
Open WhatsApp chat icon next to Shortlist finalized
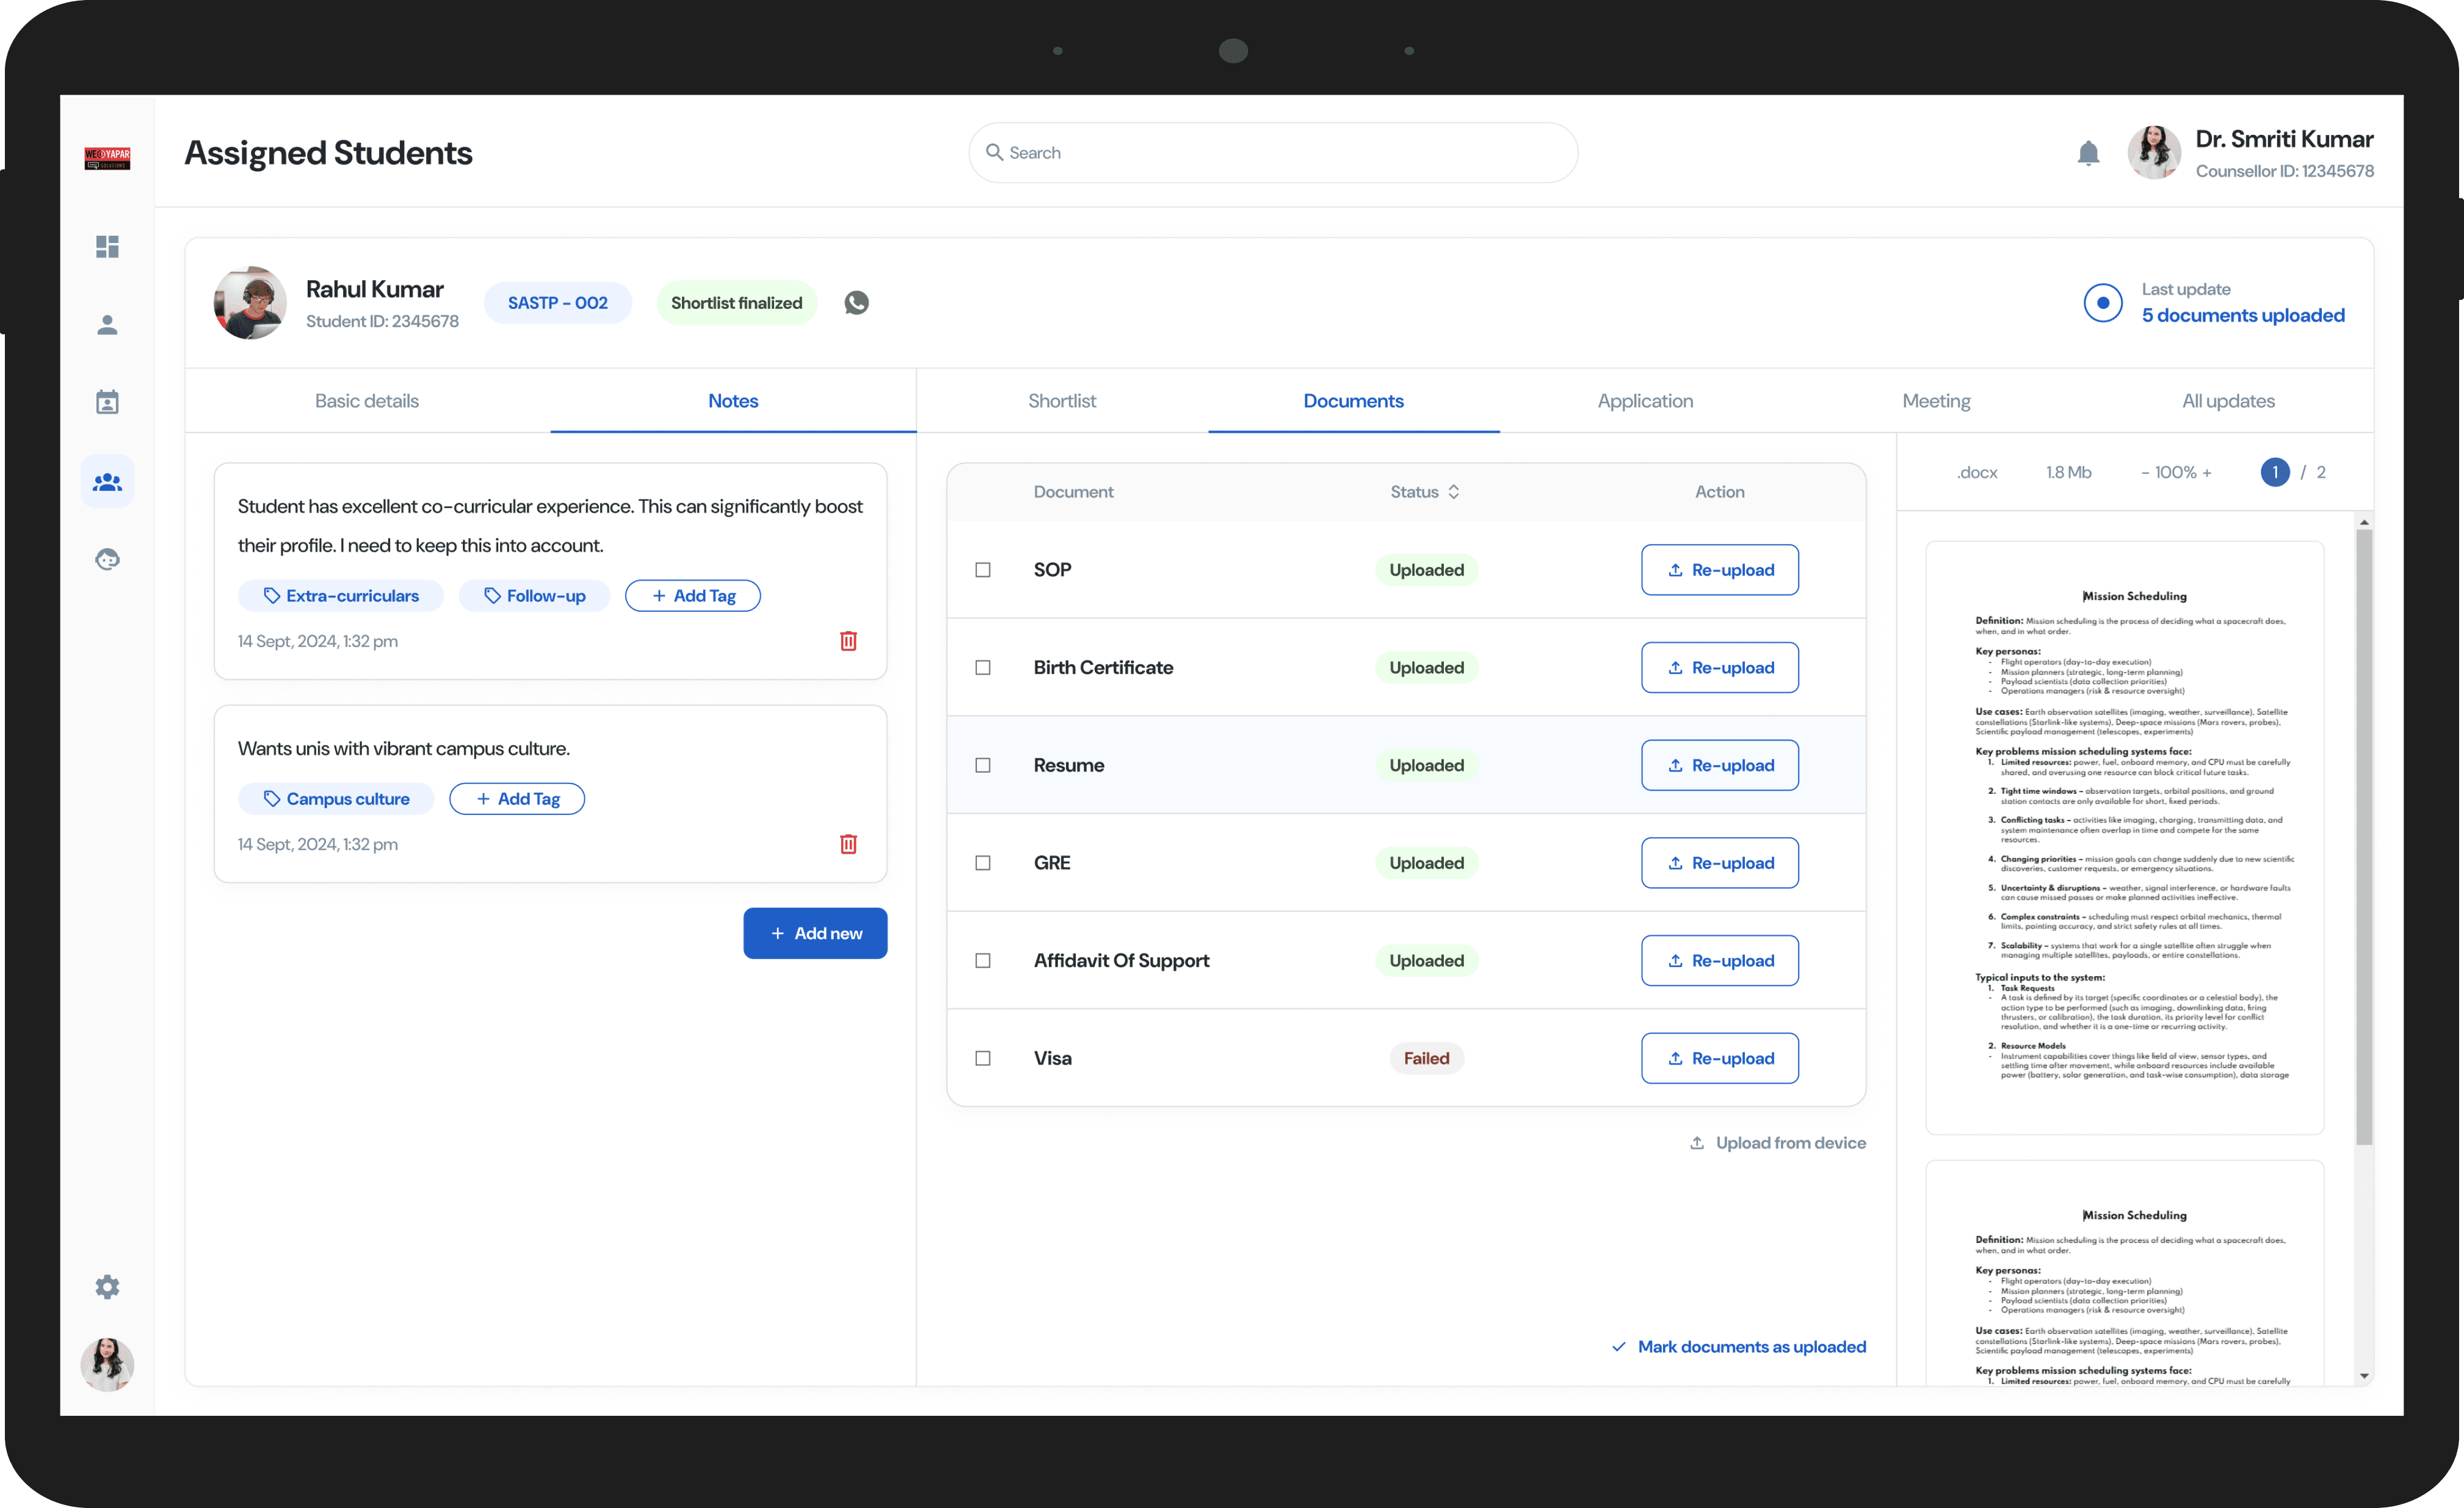(856, 302)
